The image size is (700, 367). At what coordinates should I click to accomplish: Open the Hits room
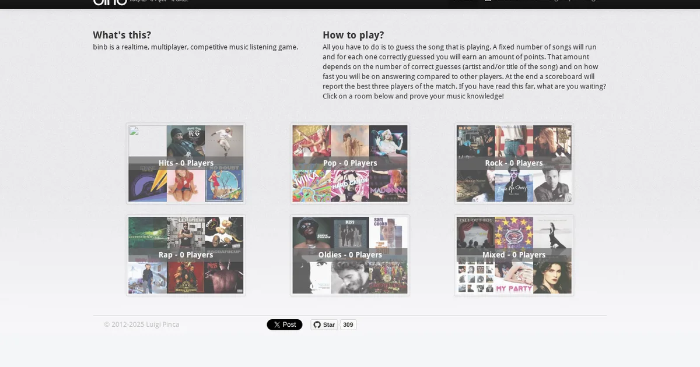click(186, 164)
